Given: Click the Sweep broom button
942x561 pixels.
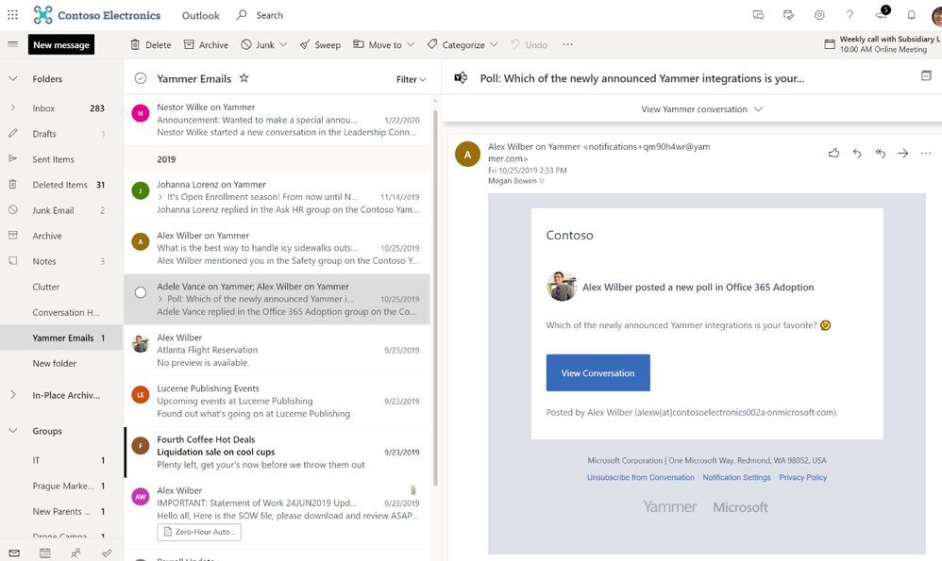Looking at the screenshot, I should [x=320, y=44].
